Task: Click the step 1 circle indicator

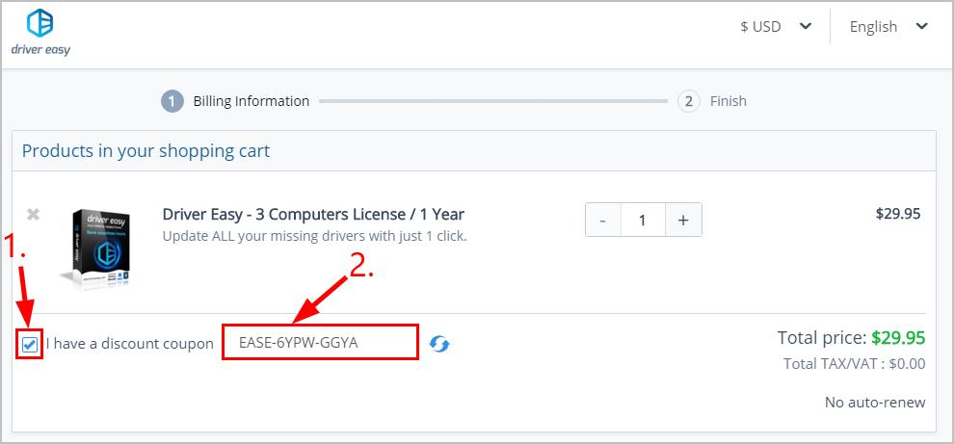Action: click(172, 101)
